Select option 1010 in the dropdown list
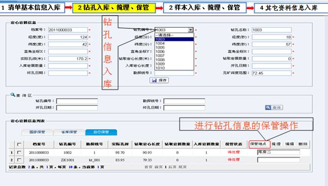The width and height of the screenshot is (328, 186). pyautogui.click(x=174, y=68)
